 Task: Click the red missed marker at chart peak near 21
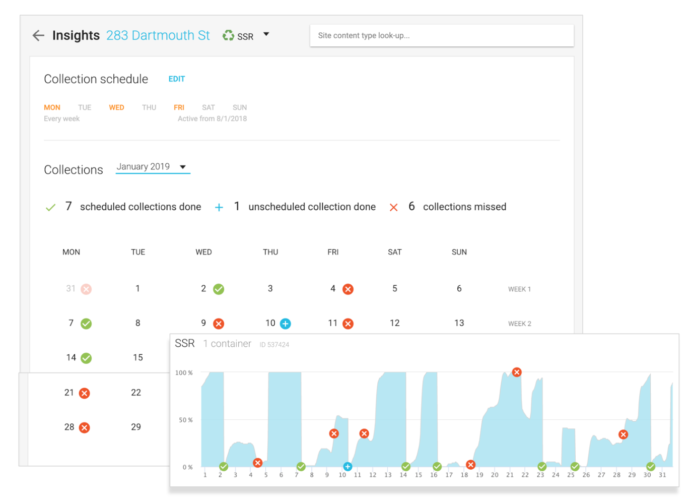pos(517,372)
